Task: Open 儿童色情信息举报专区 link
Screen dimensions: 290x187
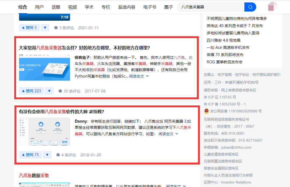Action: click(x=221, y=154)
